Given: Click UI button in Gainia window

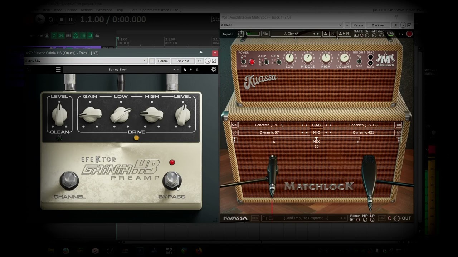Looking at the screenshot, I should click(x=200, y=61).
